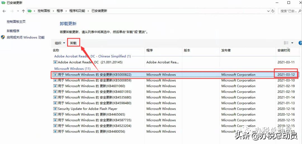Maximize the 已安装更新 window
The width and height of the screenshot is (302, 144).
pos(289,3)
